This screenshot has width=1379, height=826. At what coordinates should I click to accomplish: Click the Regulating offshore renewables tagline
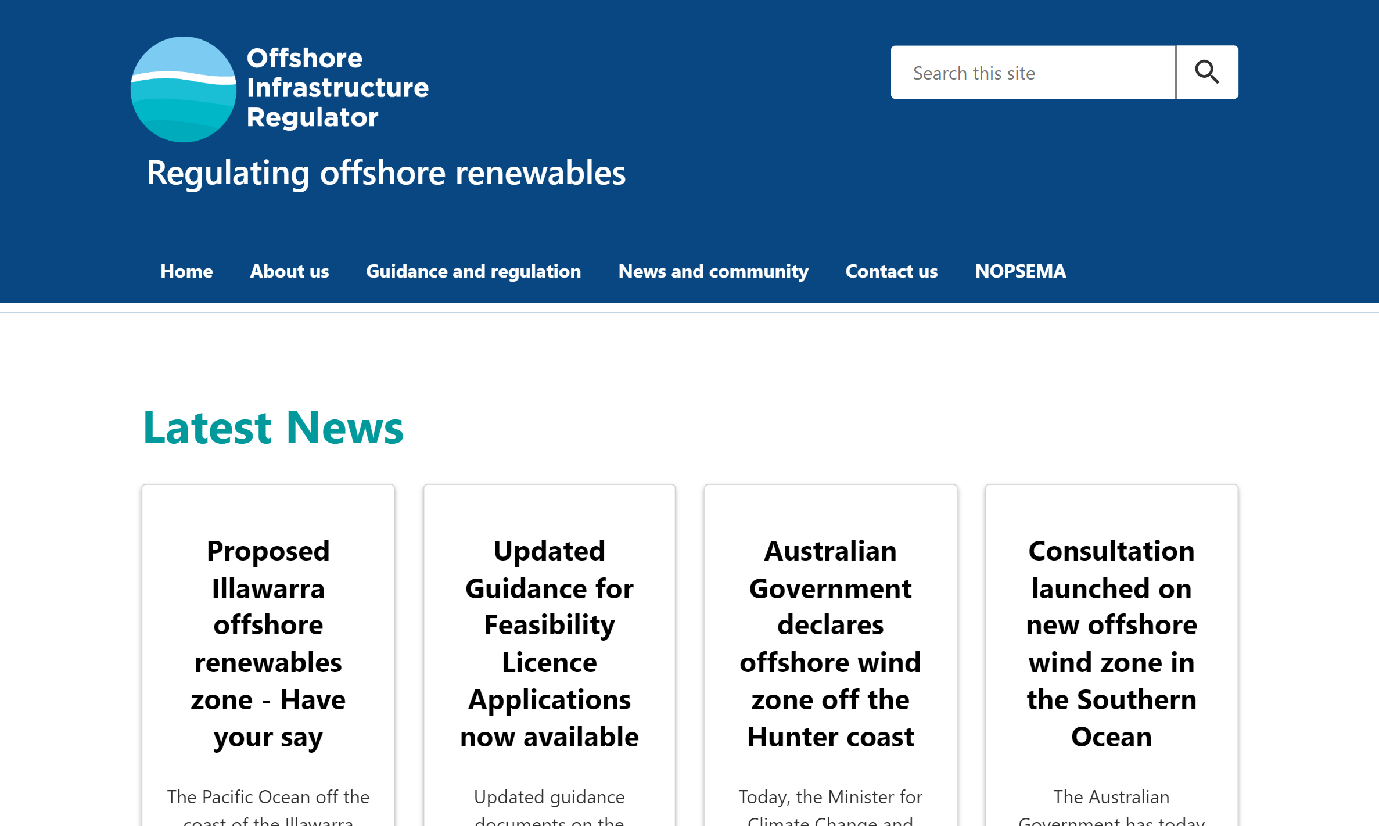tap(386, 173)
